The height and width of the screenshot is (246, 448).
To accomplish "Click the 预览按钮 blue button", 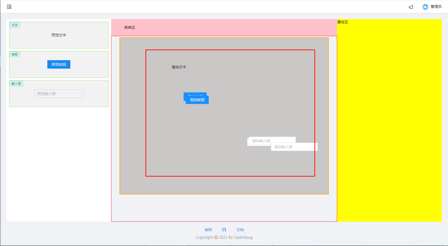I will (x=59, y=64).
